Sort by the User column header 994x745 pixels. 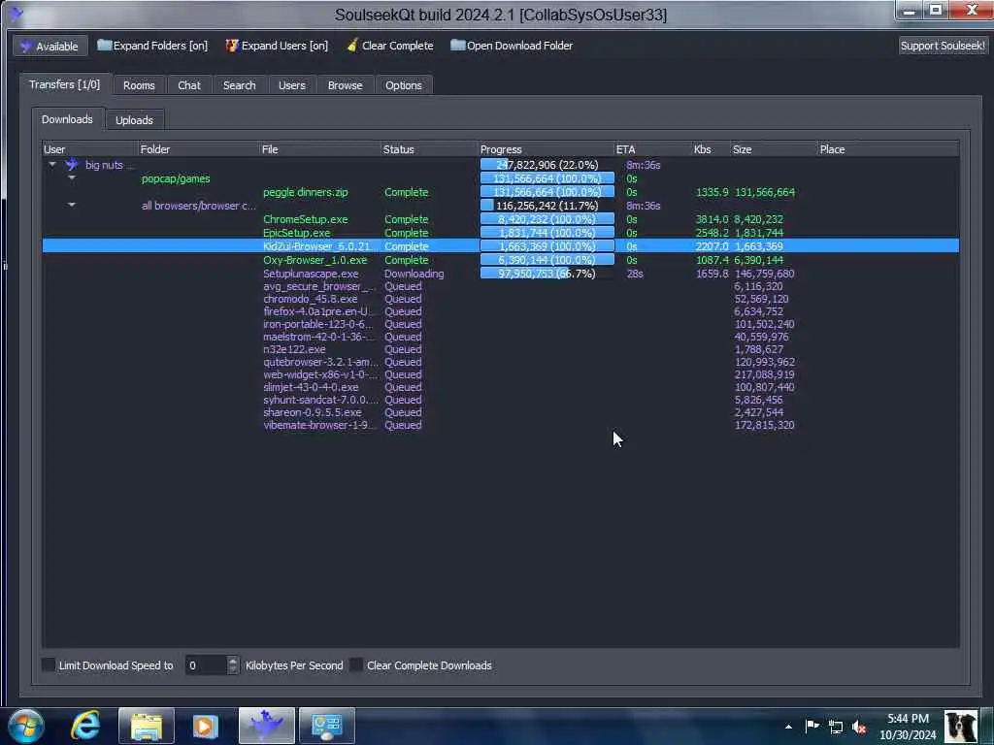click(90, 149)
